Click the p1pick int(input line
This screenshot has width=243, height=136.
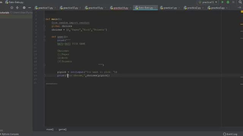point(87,72)
